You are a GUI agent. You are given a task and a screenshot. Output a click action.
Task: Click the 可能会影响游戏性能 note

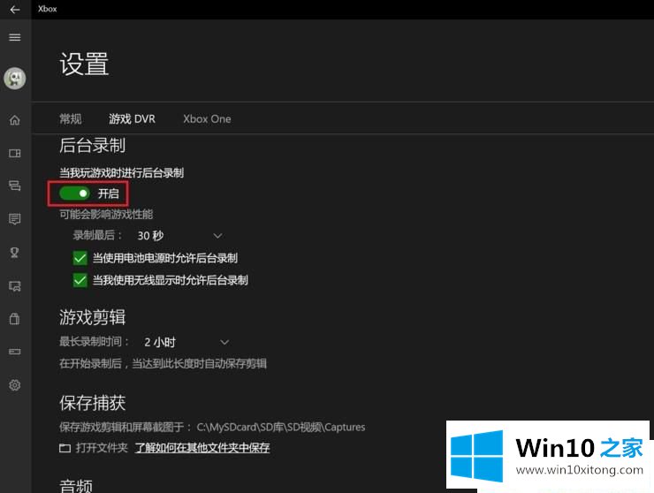pyautogui.click(x=106, y=215)
